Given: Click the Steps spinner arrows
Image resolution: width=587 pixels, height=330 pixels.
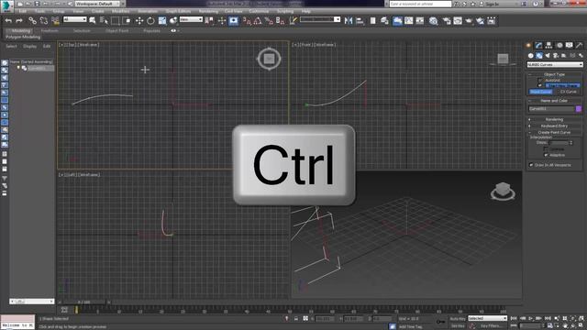Looking at the screenshot, I should point(570,143).
